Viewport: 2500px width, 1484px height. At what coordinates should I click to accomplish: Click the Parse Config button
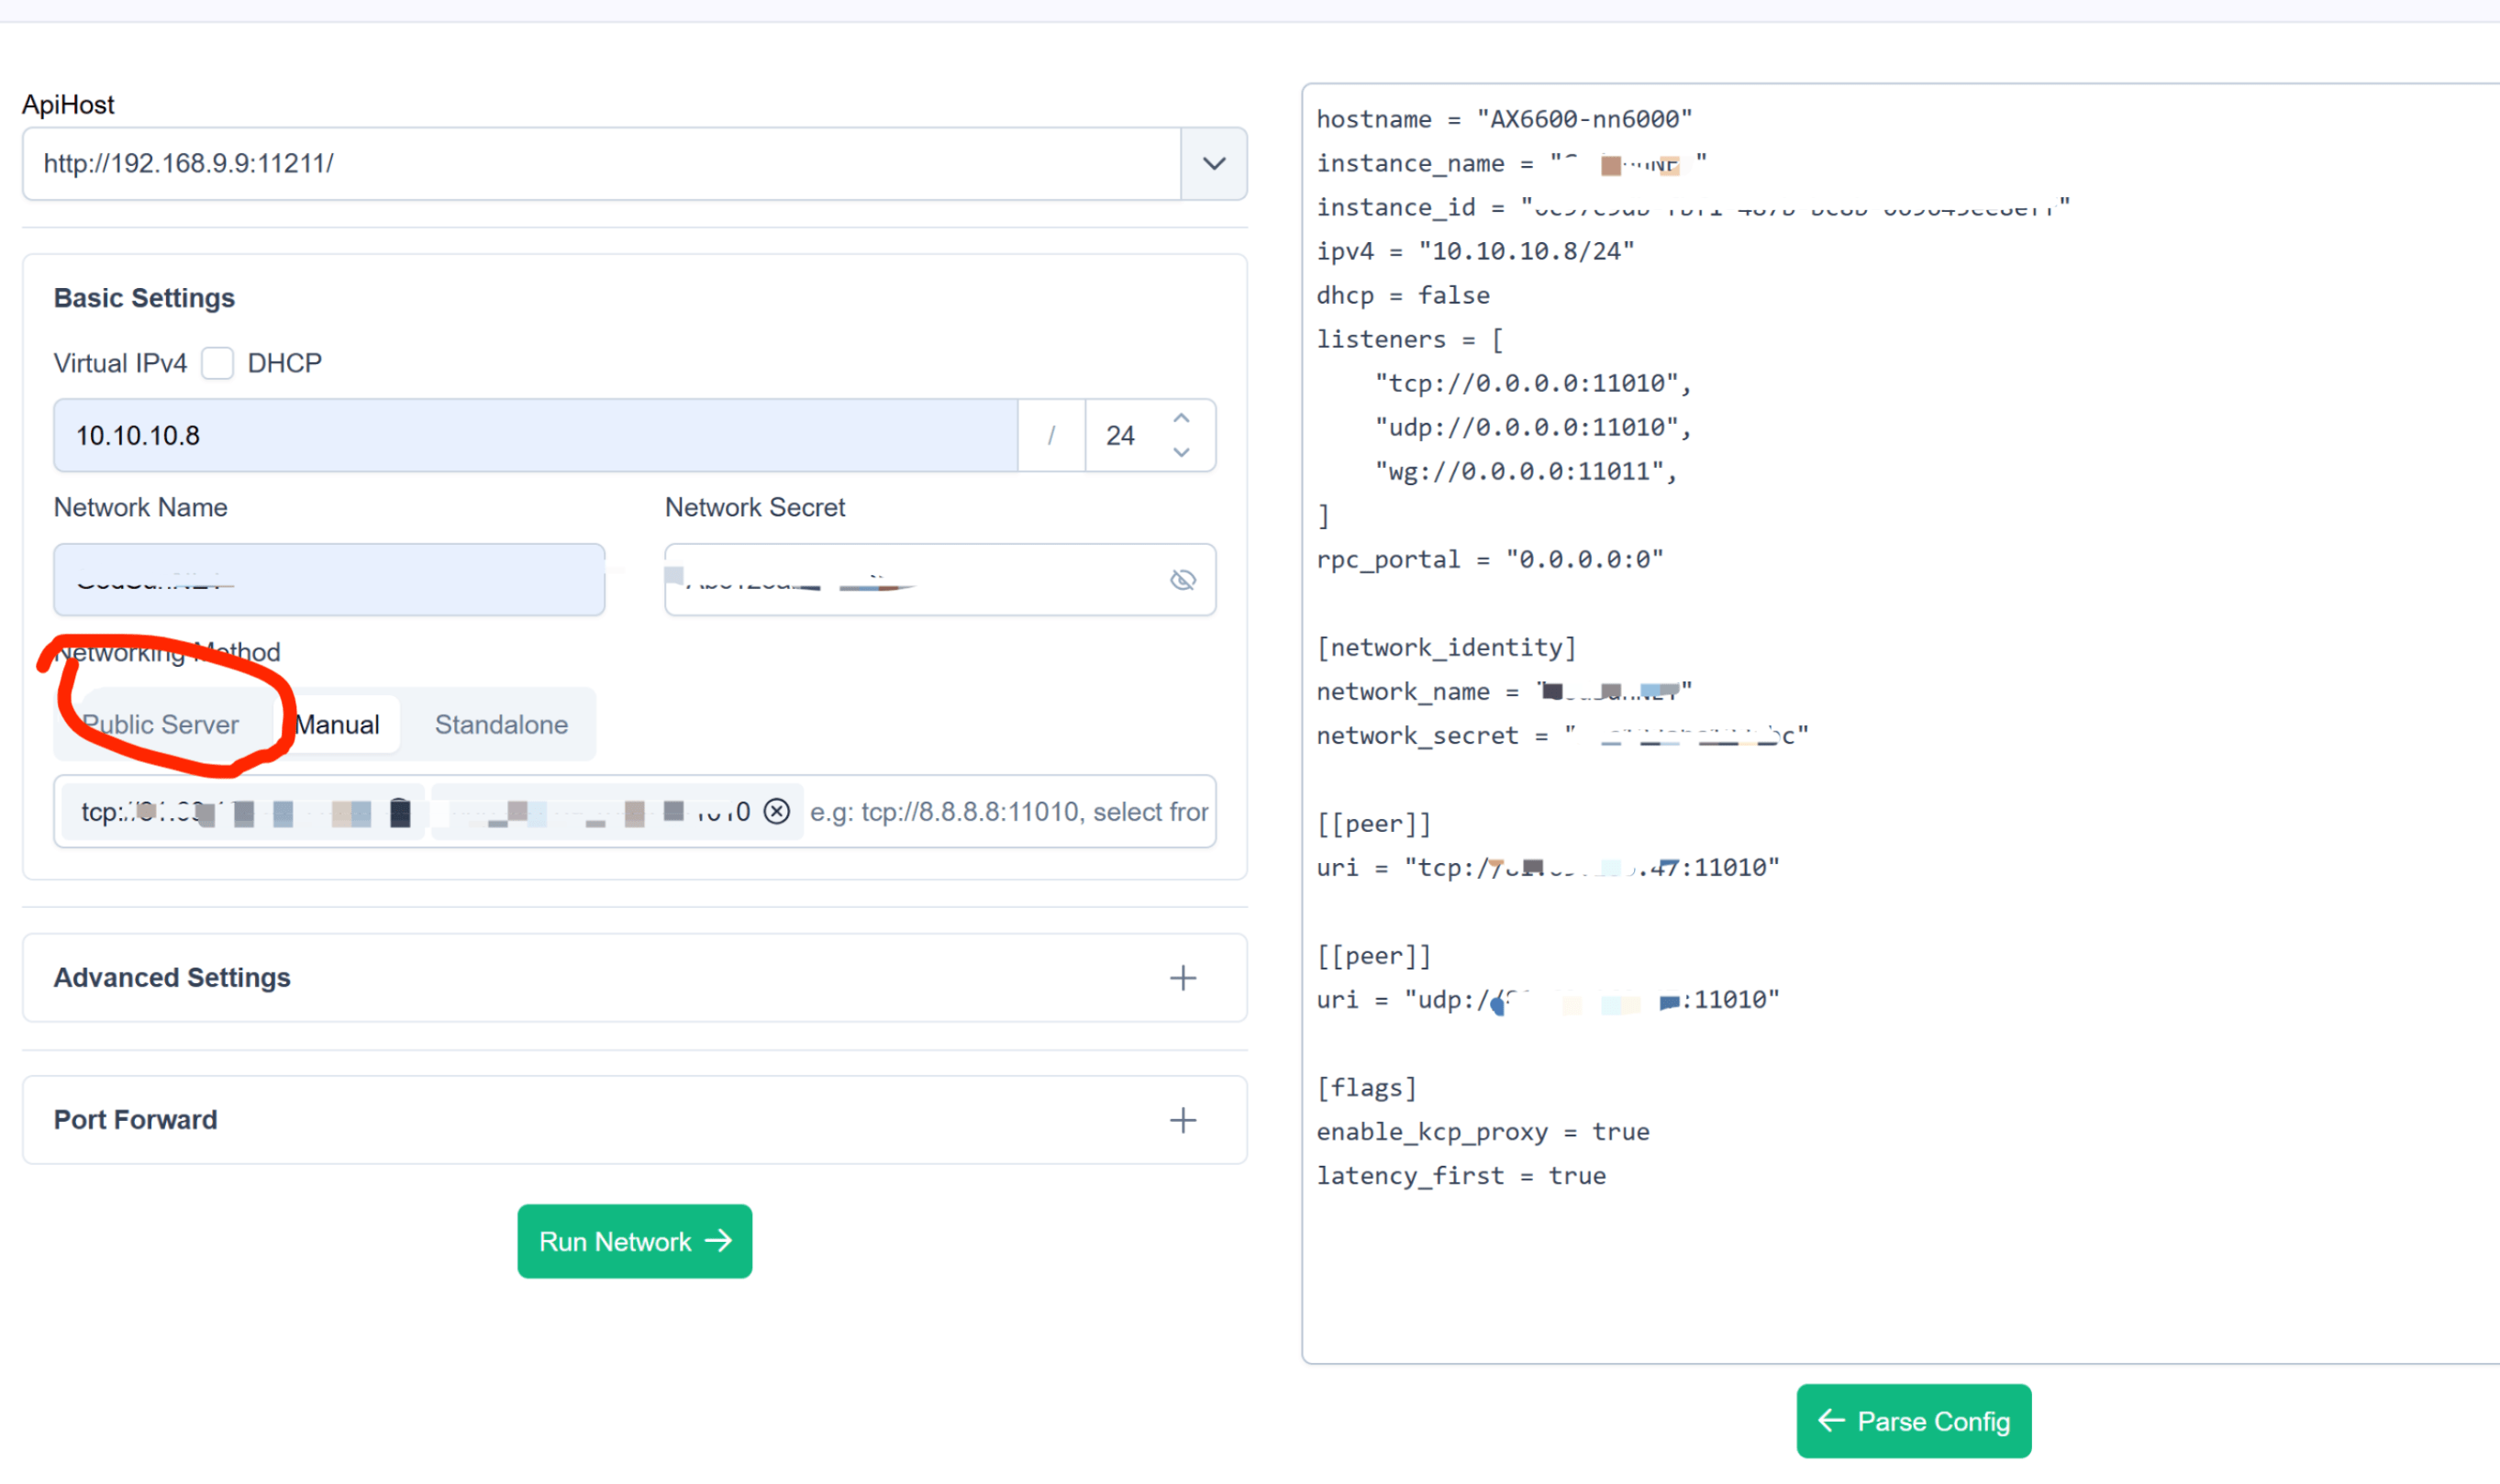[x=1913, y=1421]
